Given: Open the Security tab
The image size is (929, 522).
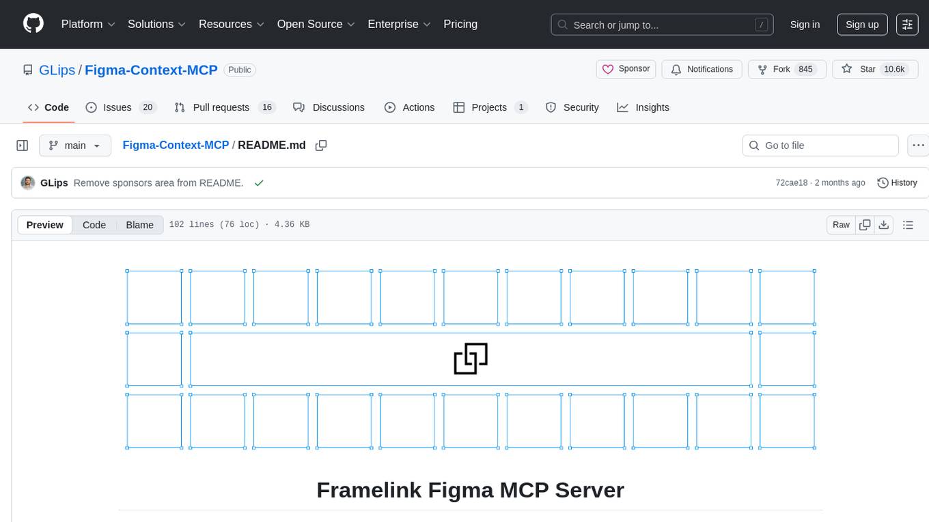Looking at the screenshot, I should click(x=572, y=107).
